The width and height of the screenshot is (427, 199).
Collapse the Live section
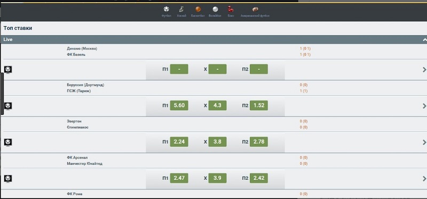[424, 39]
